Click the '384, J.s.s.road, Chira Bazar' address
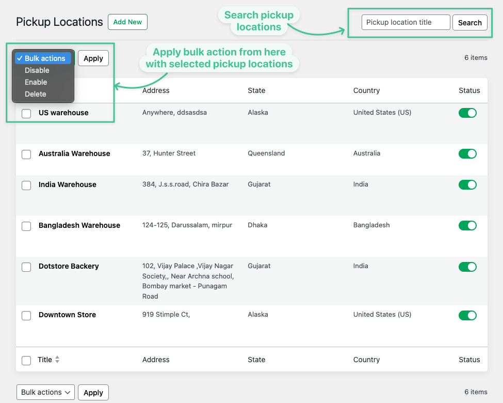 [185, 184]
